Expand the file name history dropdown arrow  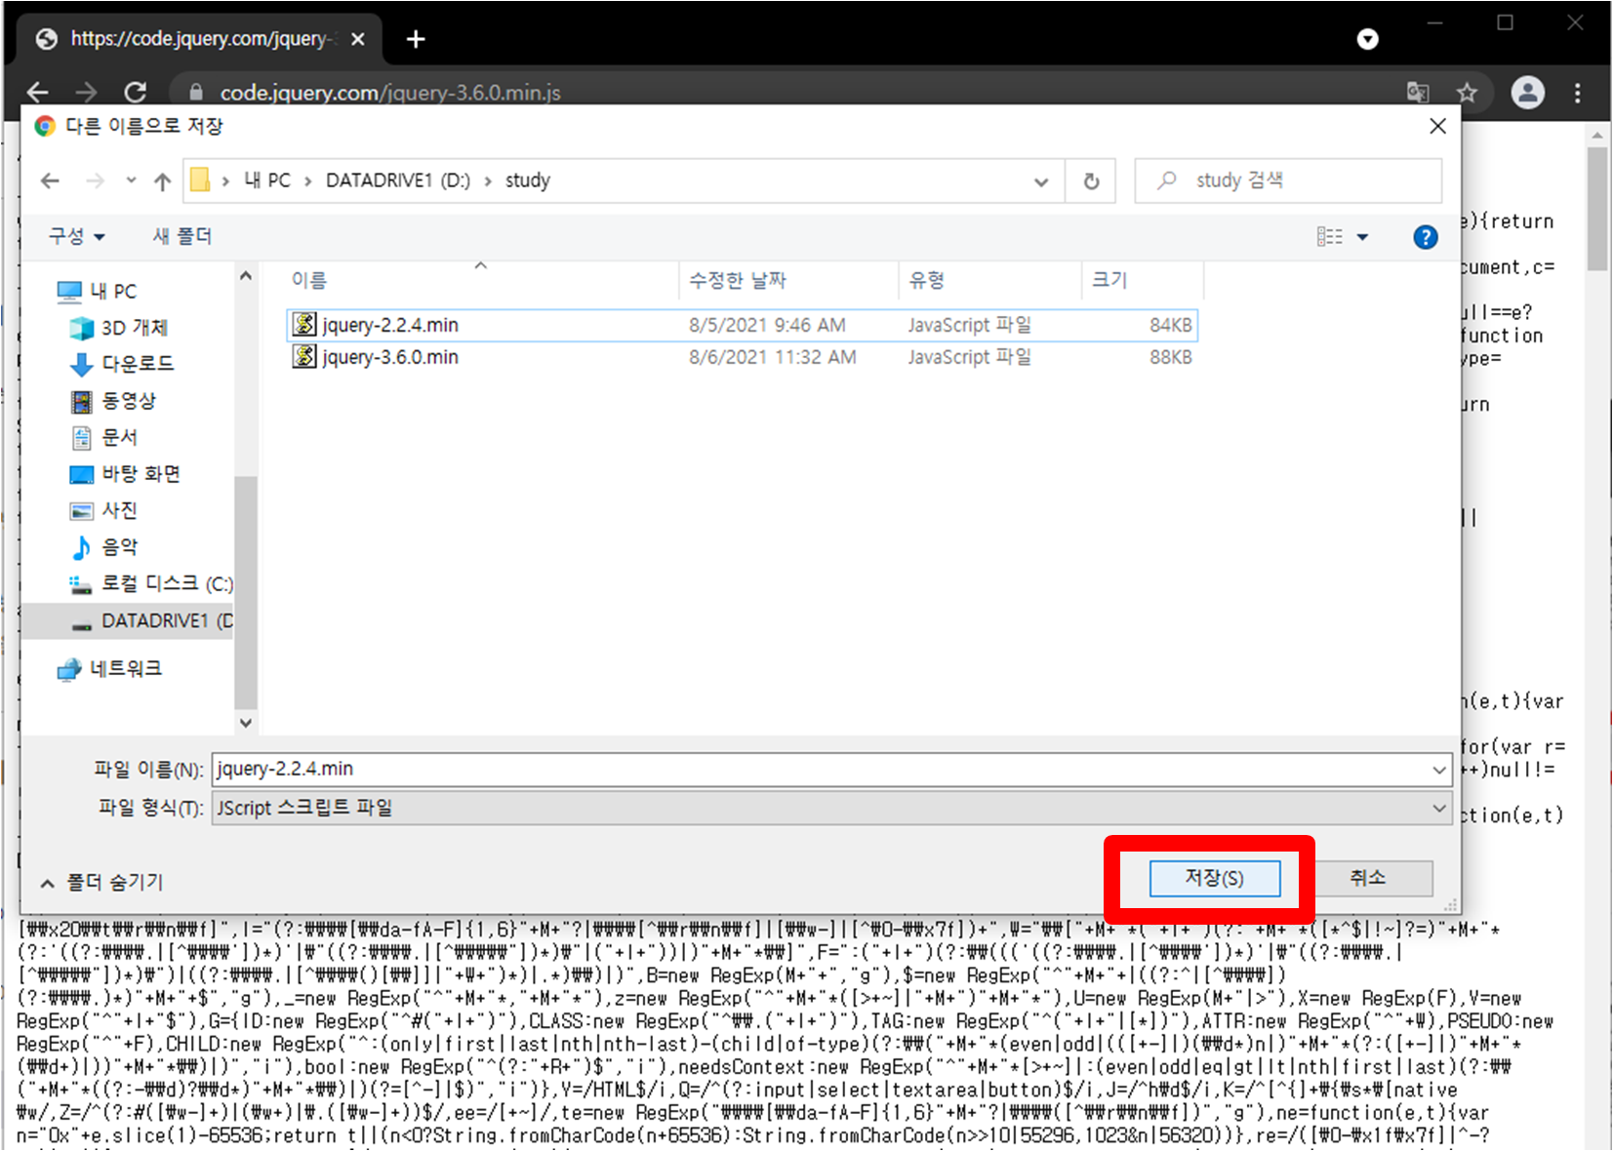[1439, 770]
